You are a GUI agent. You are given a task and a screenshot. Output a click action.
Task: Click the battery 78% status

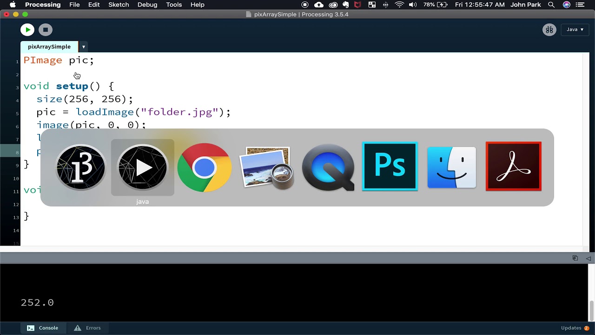[436, 5]
